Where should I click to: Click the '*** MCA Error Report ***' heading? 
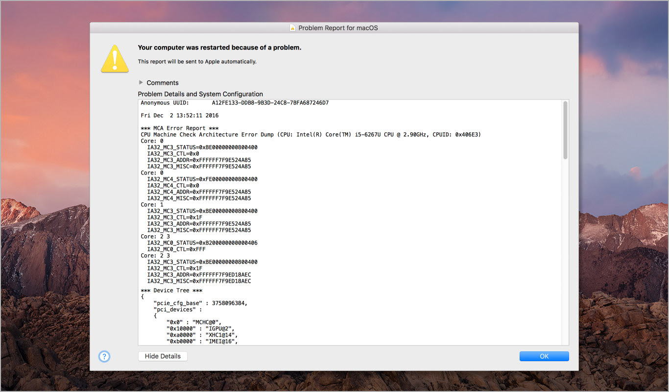tap(180, 128)
